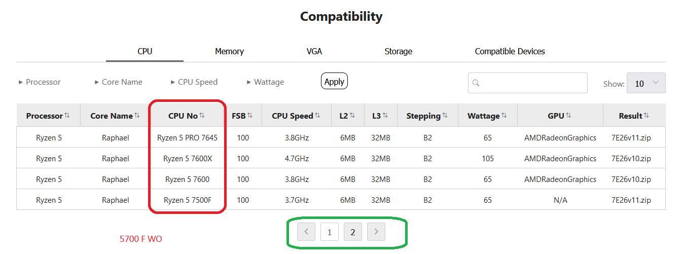Go to page 1 of results
Screen dimensions: 684x254
[330, 232]
